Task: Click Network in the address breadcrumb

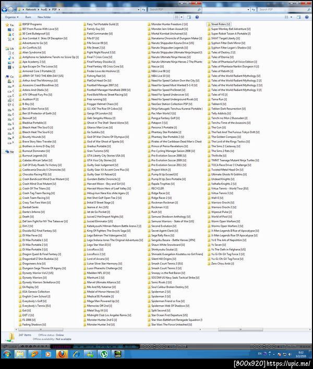Action: click(x=31, y=9)
